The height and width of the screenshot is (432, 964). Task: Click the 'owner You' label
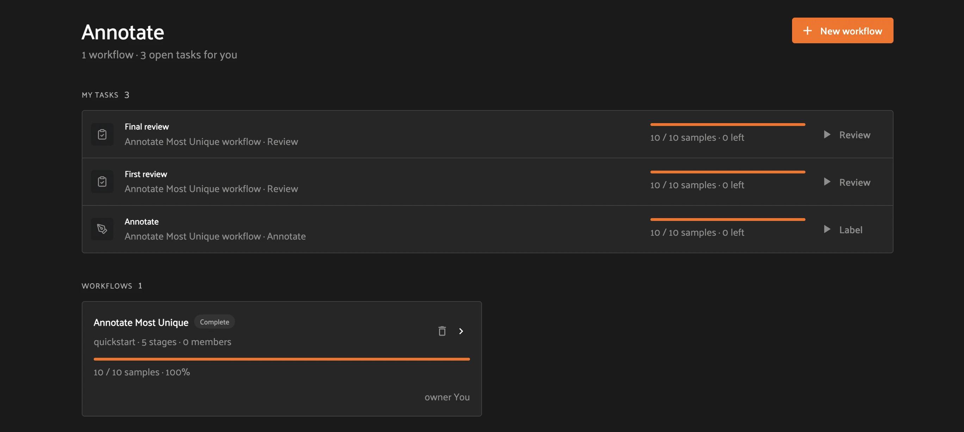(x=447, y=397)
